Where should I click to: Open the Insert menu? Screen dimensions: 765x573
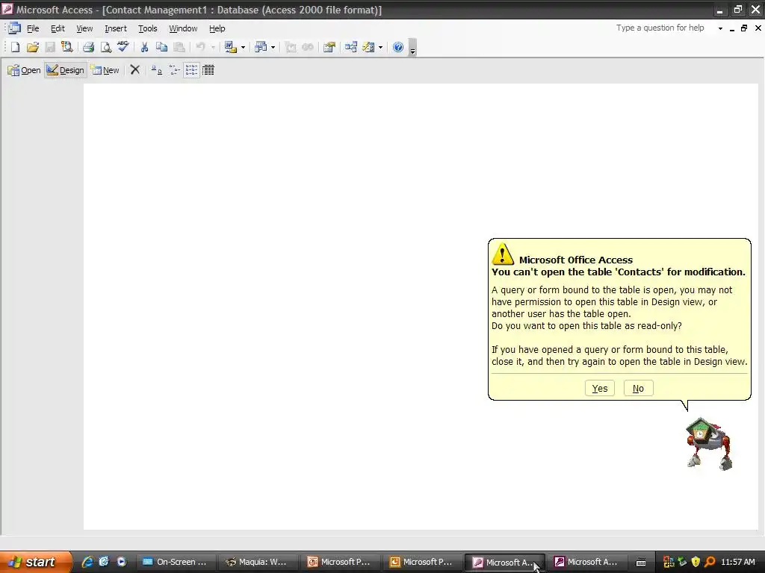(x=116, y=28)
